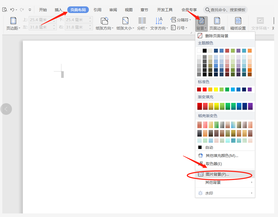The image size is (278, 217).
Task: Go to the 审阅 tab
Action: [x=113, y=10]
